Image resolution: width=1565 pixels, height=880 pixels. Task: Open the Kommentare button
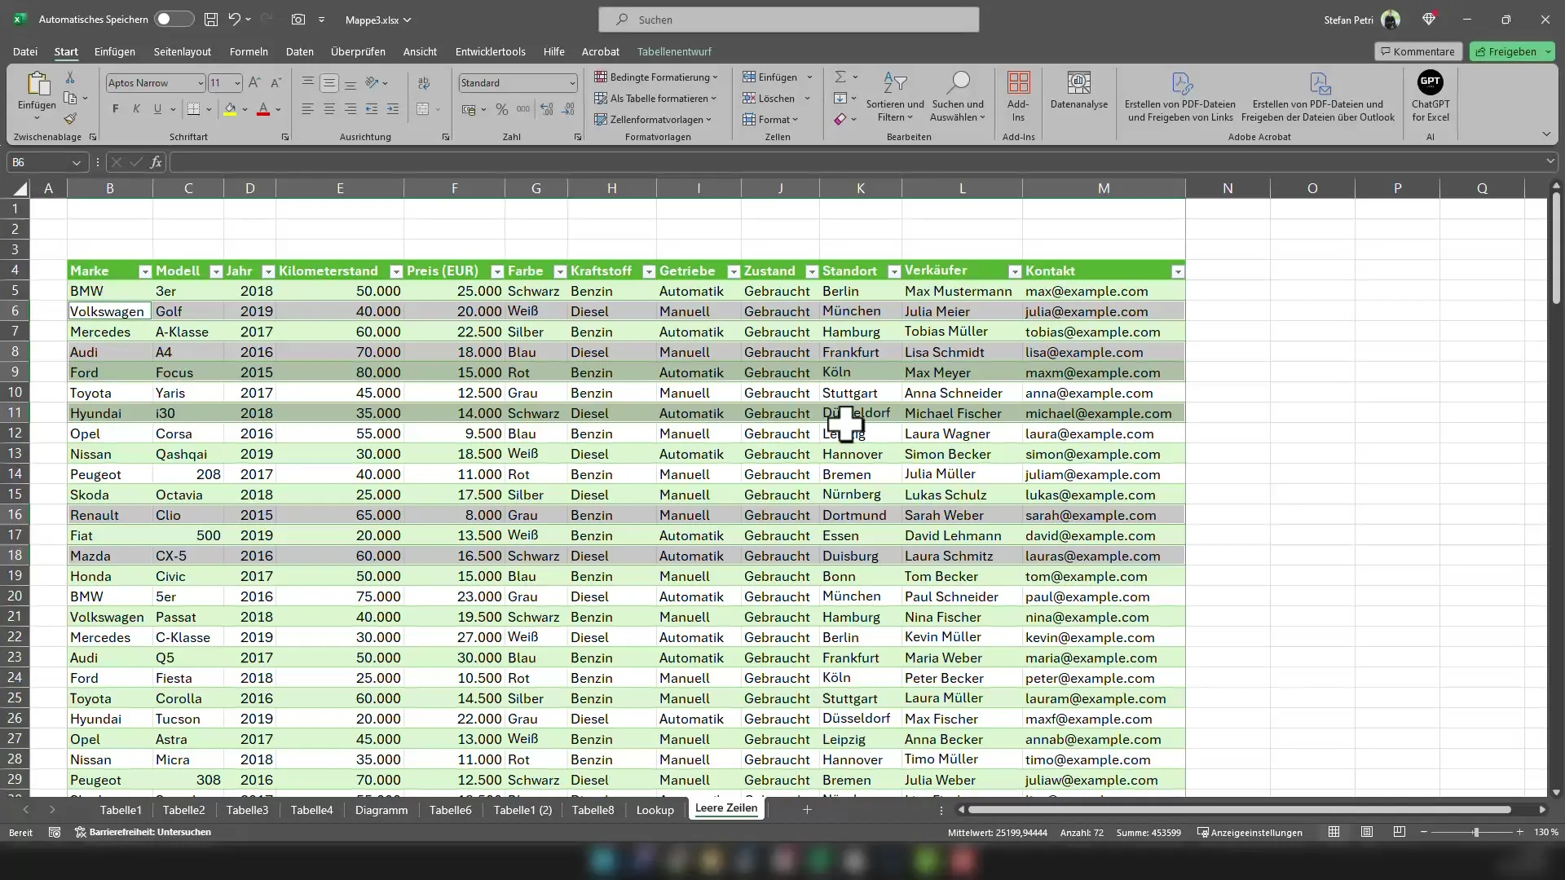click(1417, 51)
